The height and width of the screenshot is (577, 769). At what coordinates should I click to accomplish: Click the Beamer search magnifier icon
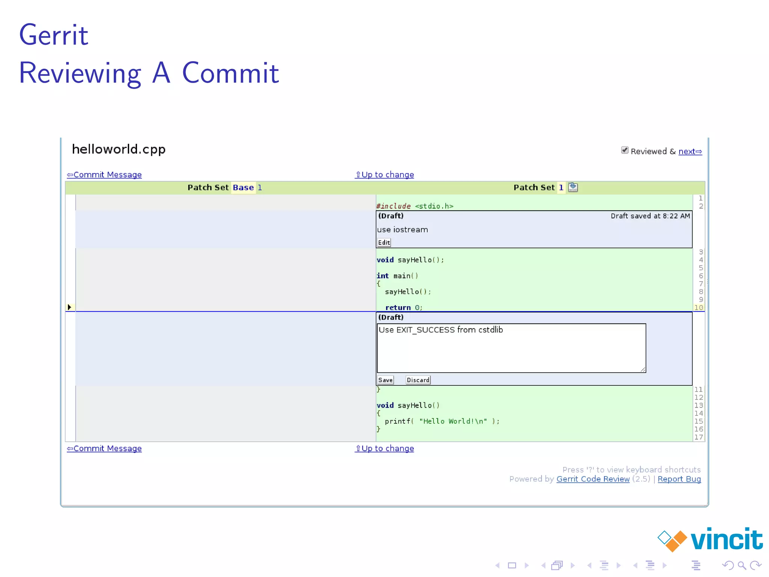click(x=742, y=565)
